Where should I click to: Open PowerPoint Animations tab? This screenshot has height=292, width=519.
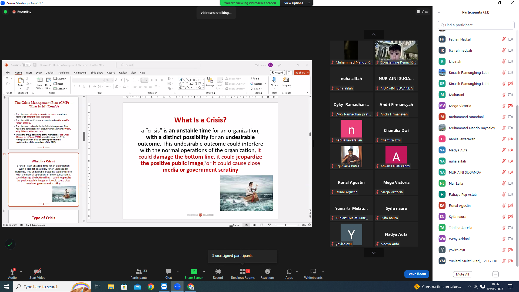[x=80, y=73]
